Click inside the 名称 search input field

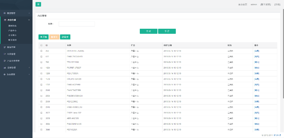[x=77, y=24]
